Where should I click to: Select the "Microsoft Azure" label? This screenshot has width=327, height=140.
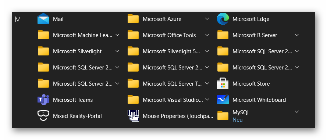click(x=162, y=19)
